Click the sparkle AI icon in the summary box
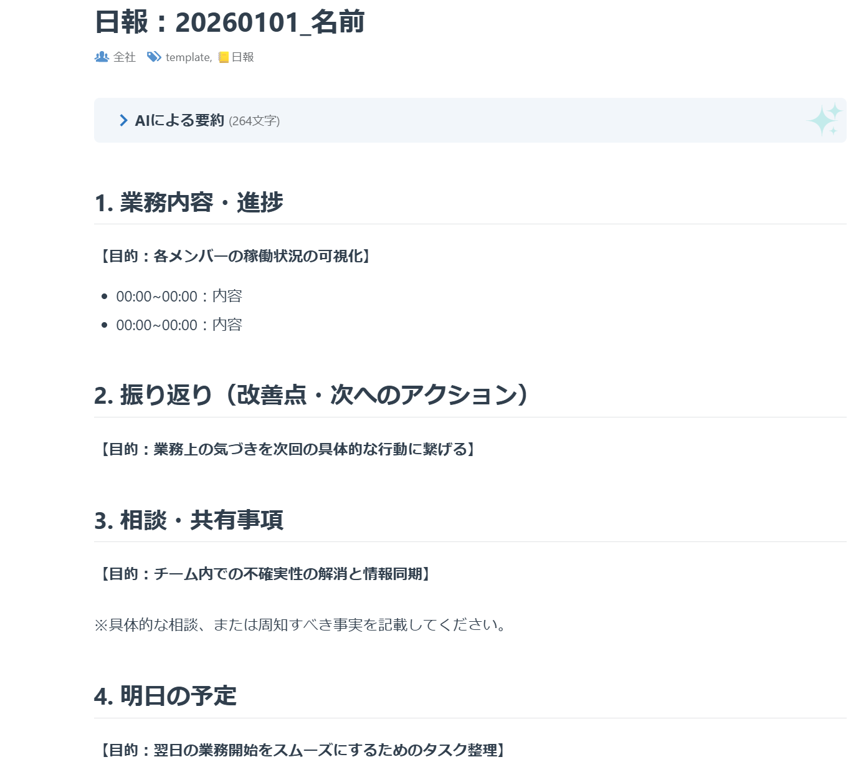Viewport: 866px width, 762px height. click(825, 119)
